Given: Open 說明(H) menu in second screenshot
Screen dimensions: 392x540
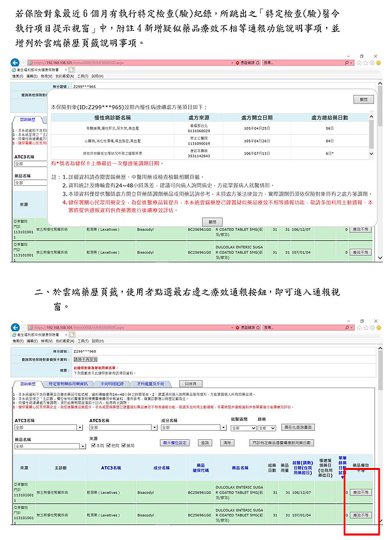Looking at the screenshot, I should pyautogui.click(x=97, y=341).
